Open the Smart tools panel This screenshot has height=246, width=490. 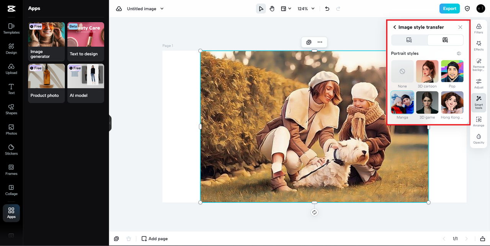[x=479, y=103]
